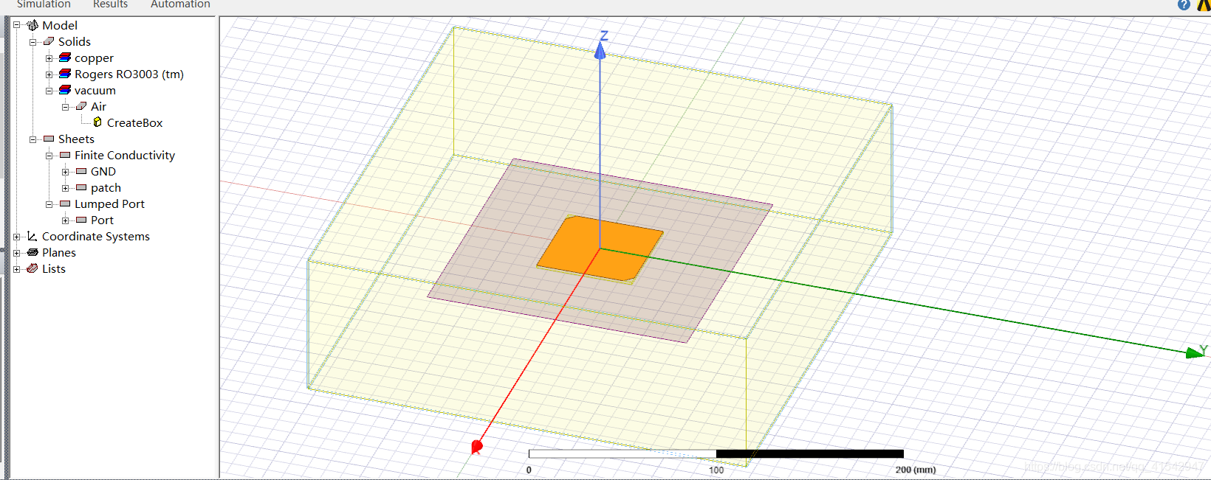Click the CreateBox operation icon
The height and width of the screenshot is (480, 1211).
click(x=97, y=122)
